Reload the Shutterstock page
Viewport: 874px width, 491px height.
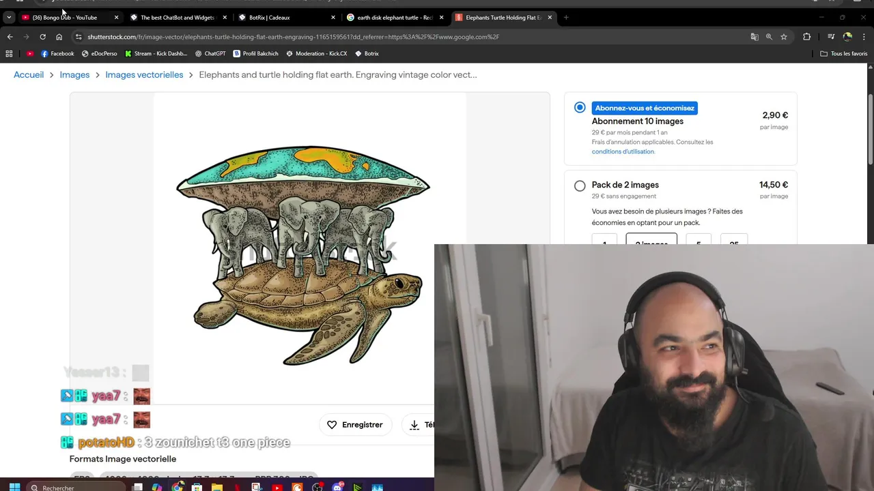coord(42,37)
